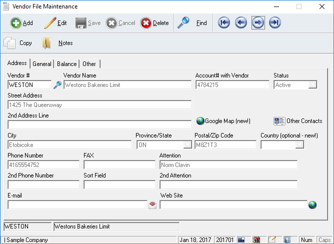This screenshot has width=334, height=244.
Task: Click the calendar icon in status bar
Action: [256, 240]
